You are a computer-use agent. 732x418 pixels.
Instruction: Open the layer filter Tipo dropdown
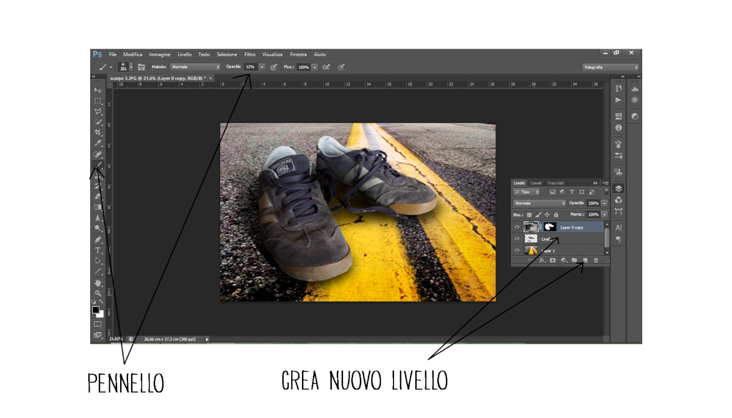click(x=527, y=192)
